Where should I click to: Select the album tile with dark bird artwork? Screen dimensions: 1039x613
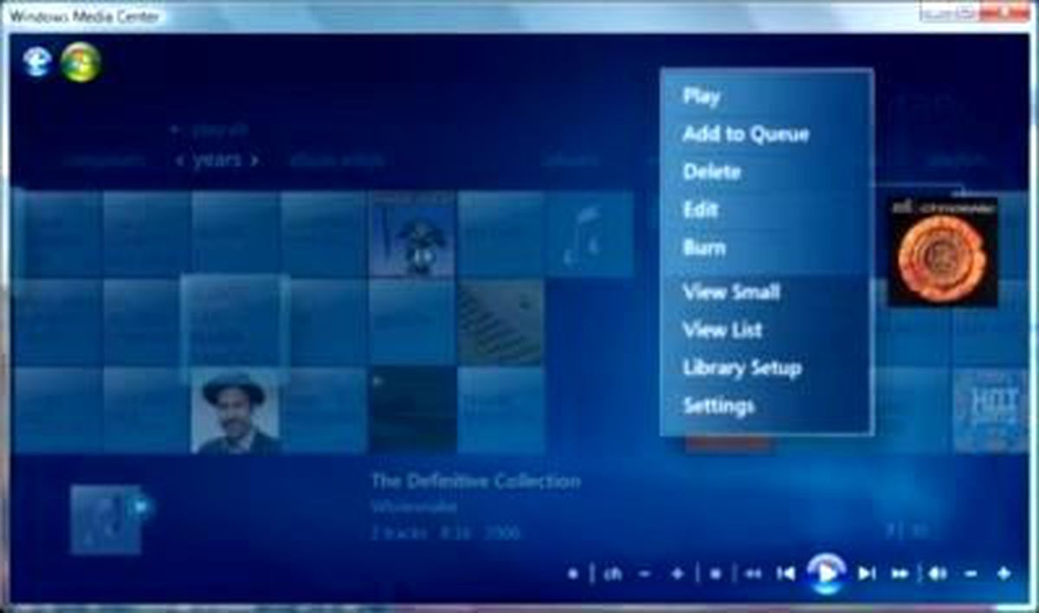pyautogui.click(x=412, y=235)
